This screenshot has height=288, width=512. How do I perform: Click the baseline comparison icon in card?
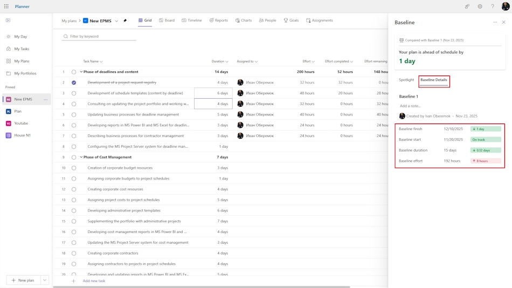tap(402, 40)
